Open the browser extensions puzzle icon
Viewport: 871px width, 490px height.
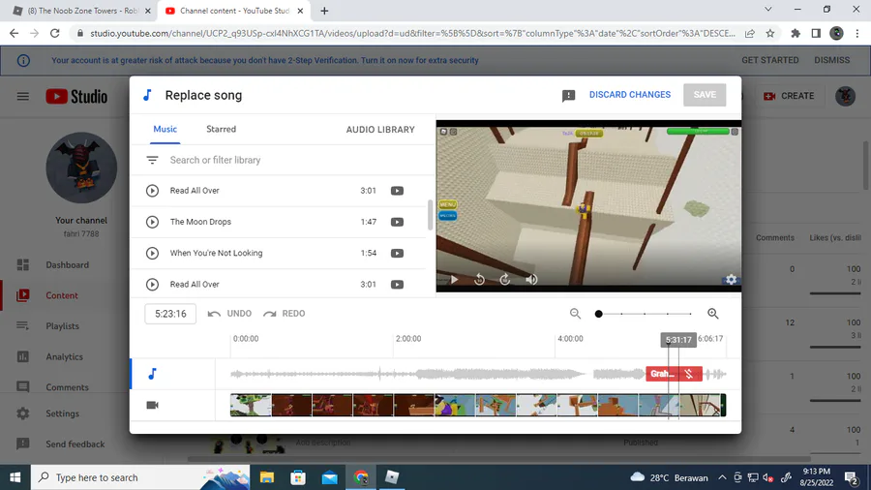(796, 33)
